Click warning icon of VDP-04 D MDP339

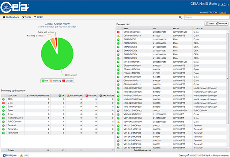coord(118,122)
